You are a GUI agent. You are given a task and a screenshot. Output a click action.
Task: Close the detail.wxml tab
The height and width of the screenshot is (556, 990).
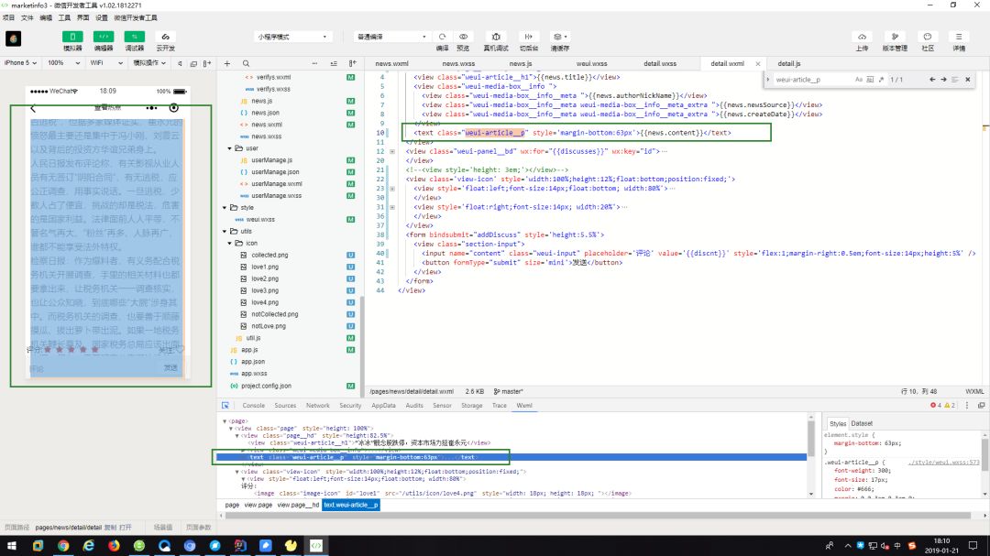(758, 64)
